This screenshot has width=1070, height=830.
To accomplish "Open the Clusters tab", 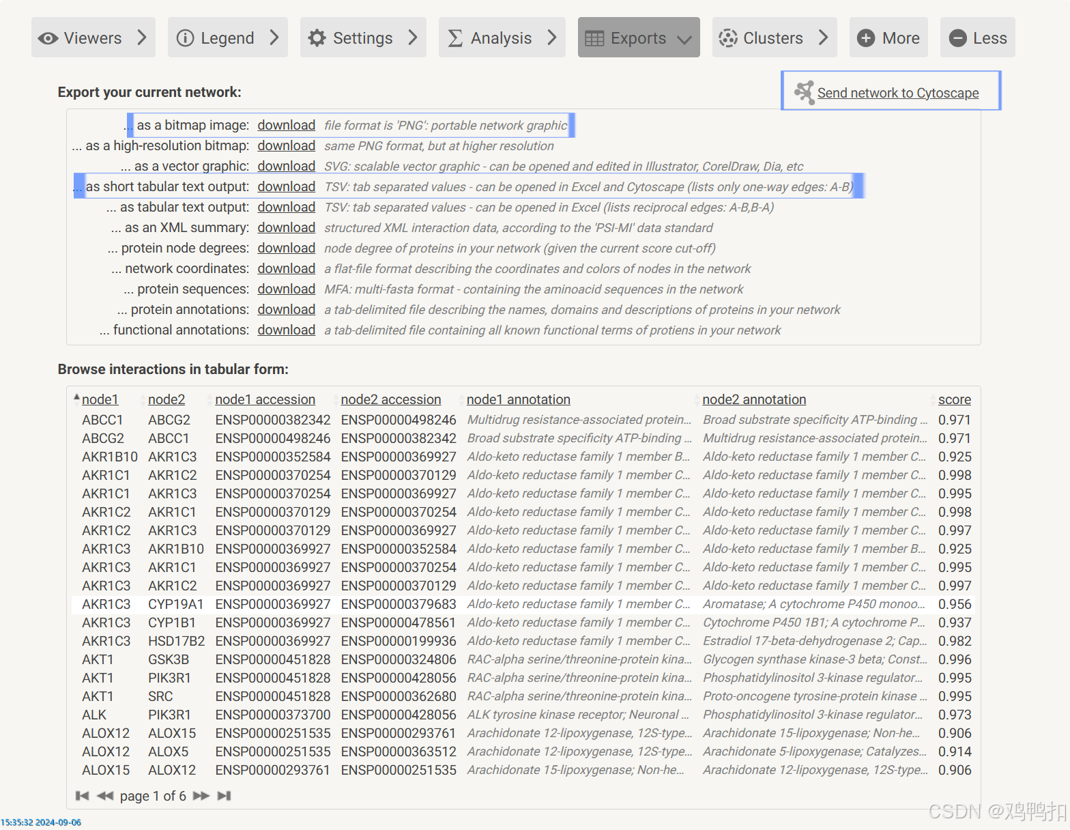I will (x=775, y=38).
